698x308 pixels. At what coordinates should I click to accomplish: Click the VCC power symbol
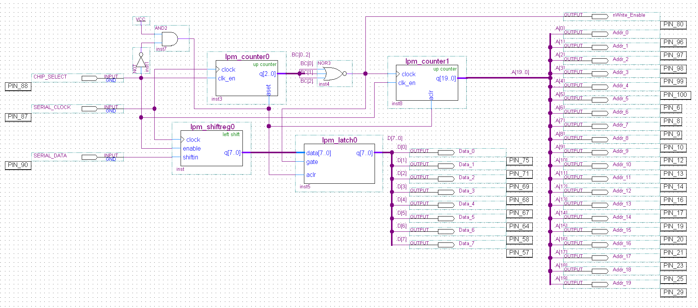(x=141, y=19)
